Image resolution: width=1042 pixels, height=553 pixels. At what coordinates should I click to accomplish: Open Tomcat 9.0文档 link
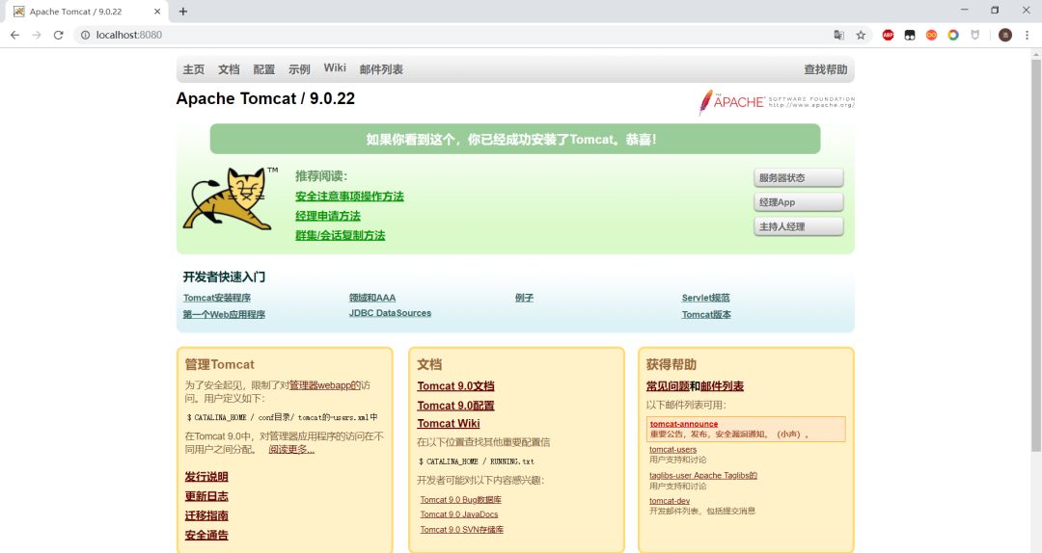(x=455, y=385)
